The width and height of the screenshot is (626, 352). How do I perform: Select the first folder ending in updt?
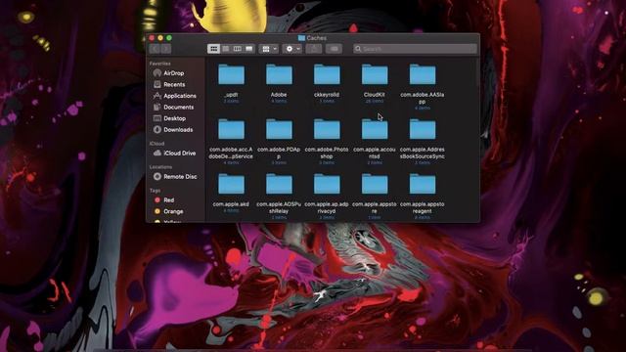[x=231, y=75]
